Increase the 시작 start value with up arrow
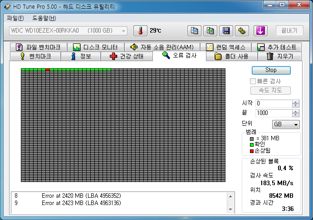This screenshot has width=313, height=220. pyautogui.click(x=296, y=101)
